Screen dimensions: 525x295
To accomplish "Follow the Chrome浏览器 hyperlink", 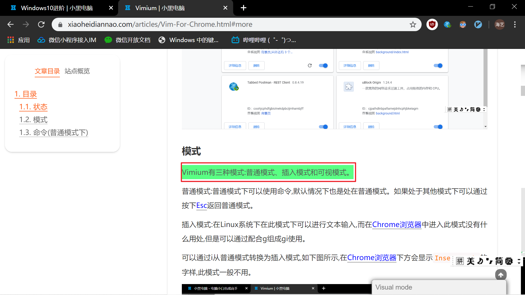I will tap(396, 225).
